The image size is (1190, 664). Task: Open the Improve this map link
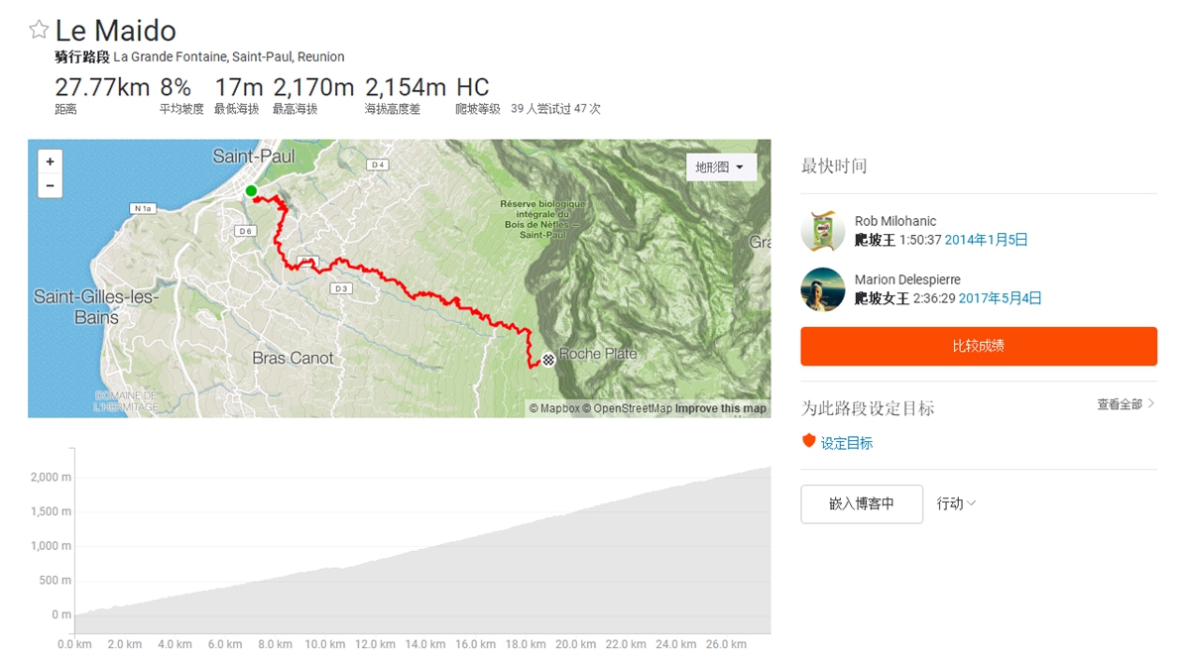tap(721, 408)
